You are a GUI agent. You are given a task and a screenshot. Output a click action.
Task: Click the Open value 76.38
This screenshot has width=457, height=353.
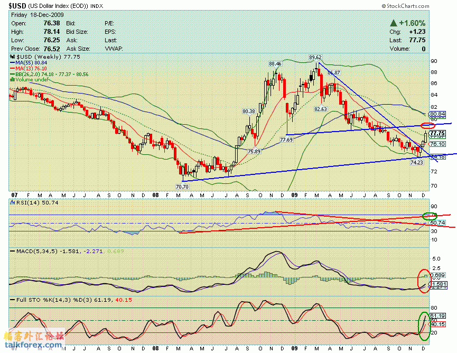point(52,23)
